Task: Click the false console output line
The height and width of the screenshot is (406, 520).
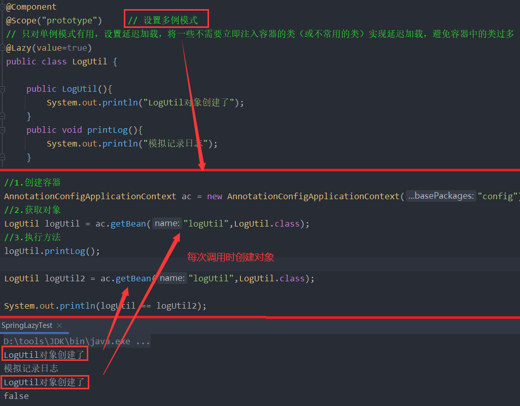Action: [16, 396]
